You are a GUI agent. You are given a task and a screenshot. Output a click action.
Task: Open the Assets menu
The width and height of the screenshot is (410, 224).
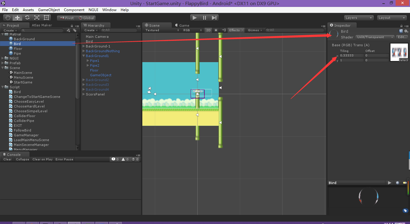(28, 10)
